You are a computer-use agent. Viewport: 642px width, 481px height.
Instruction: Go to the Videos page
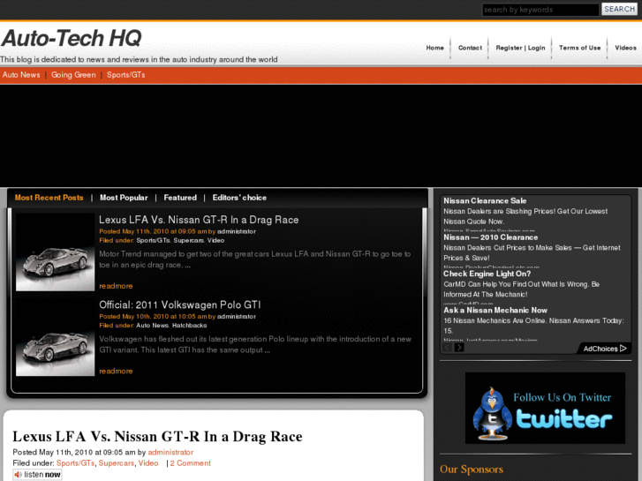(625, 48)
